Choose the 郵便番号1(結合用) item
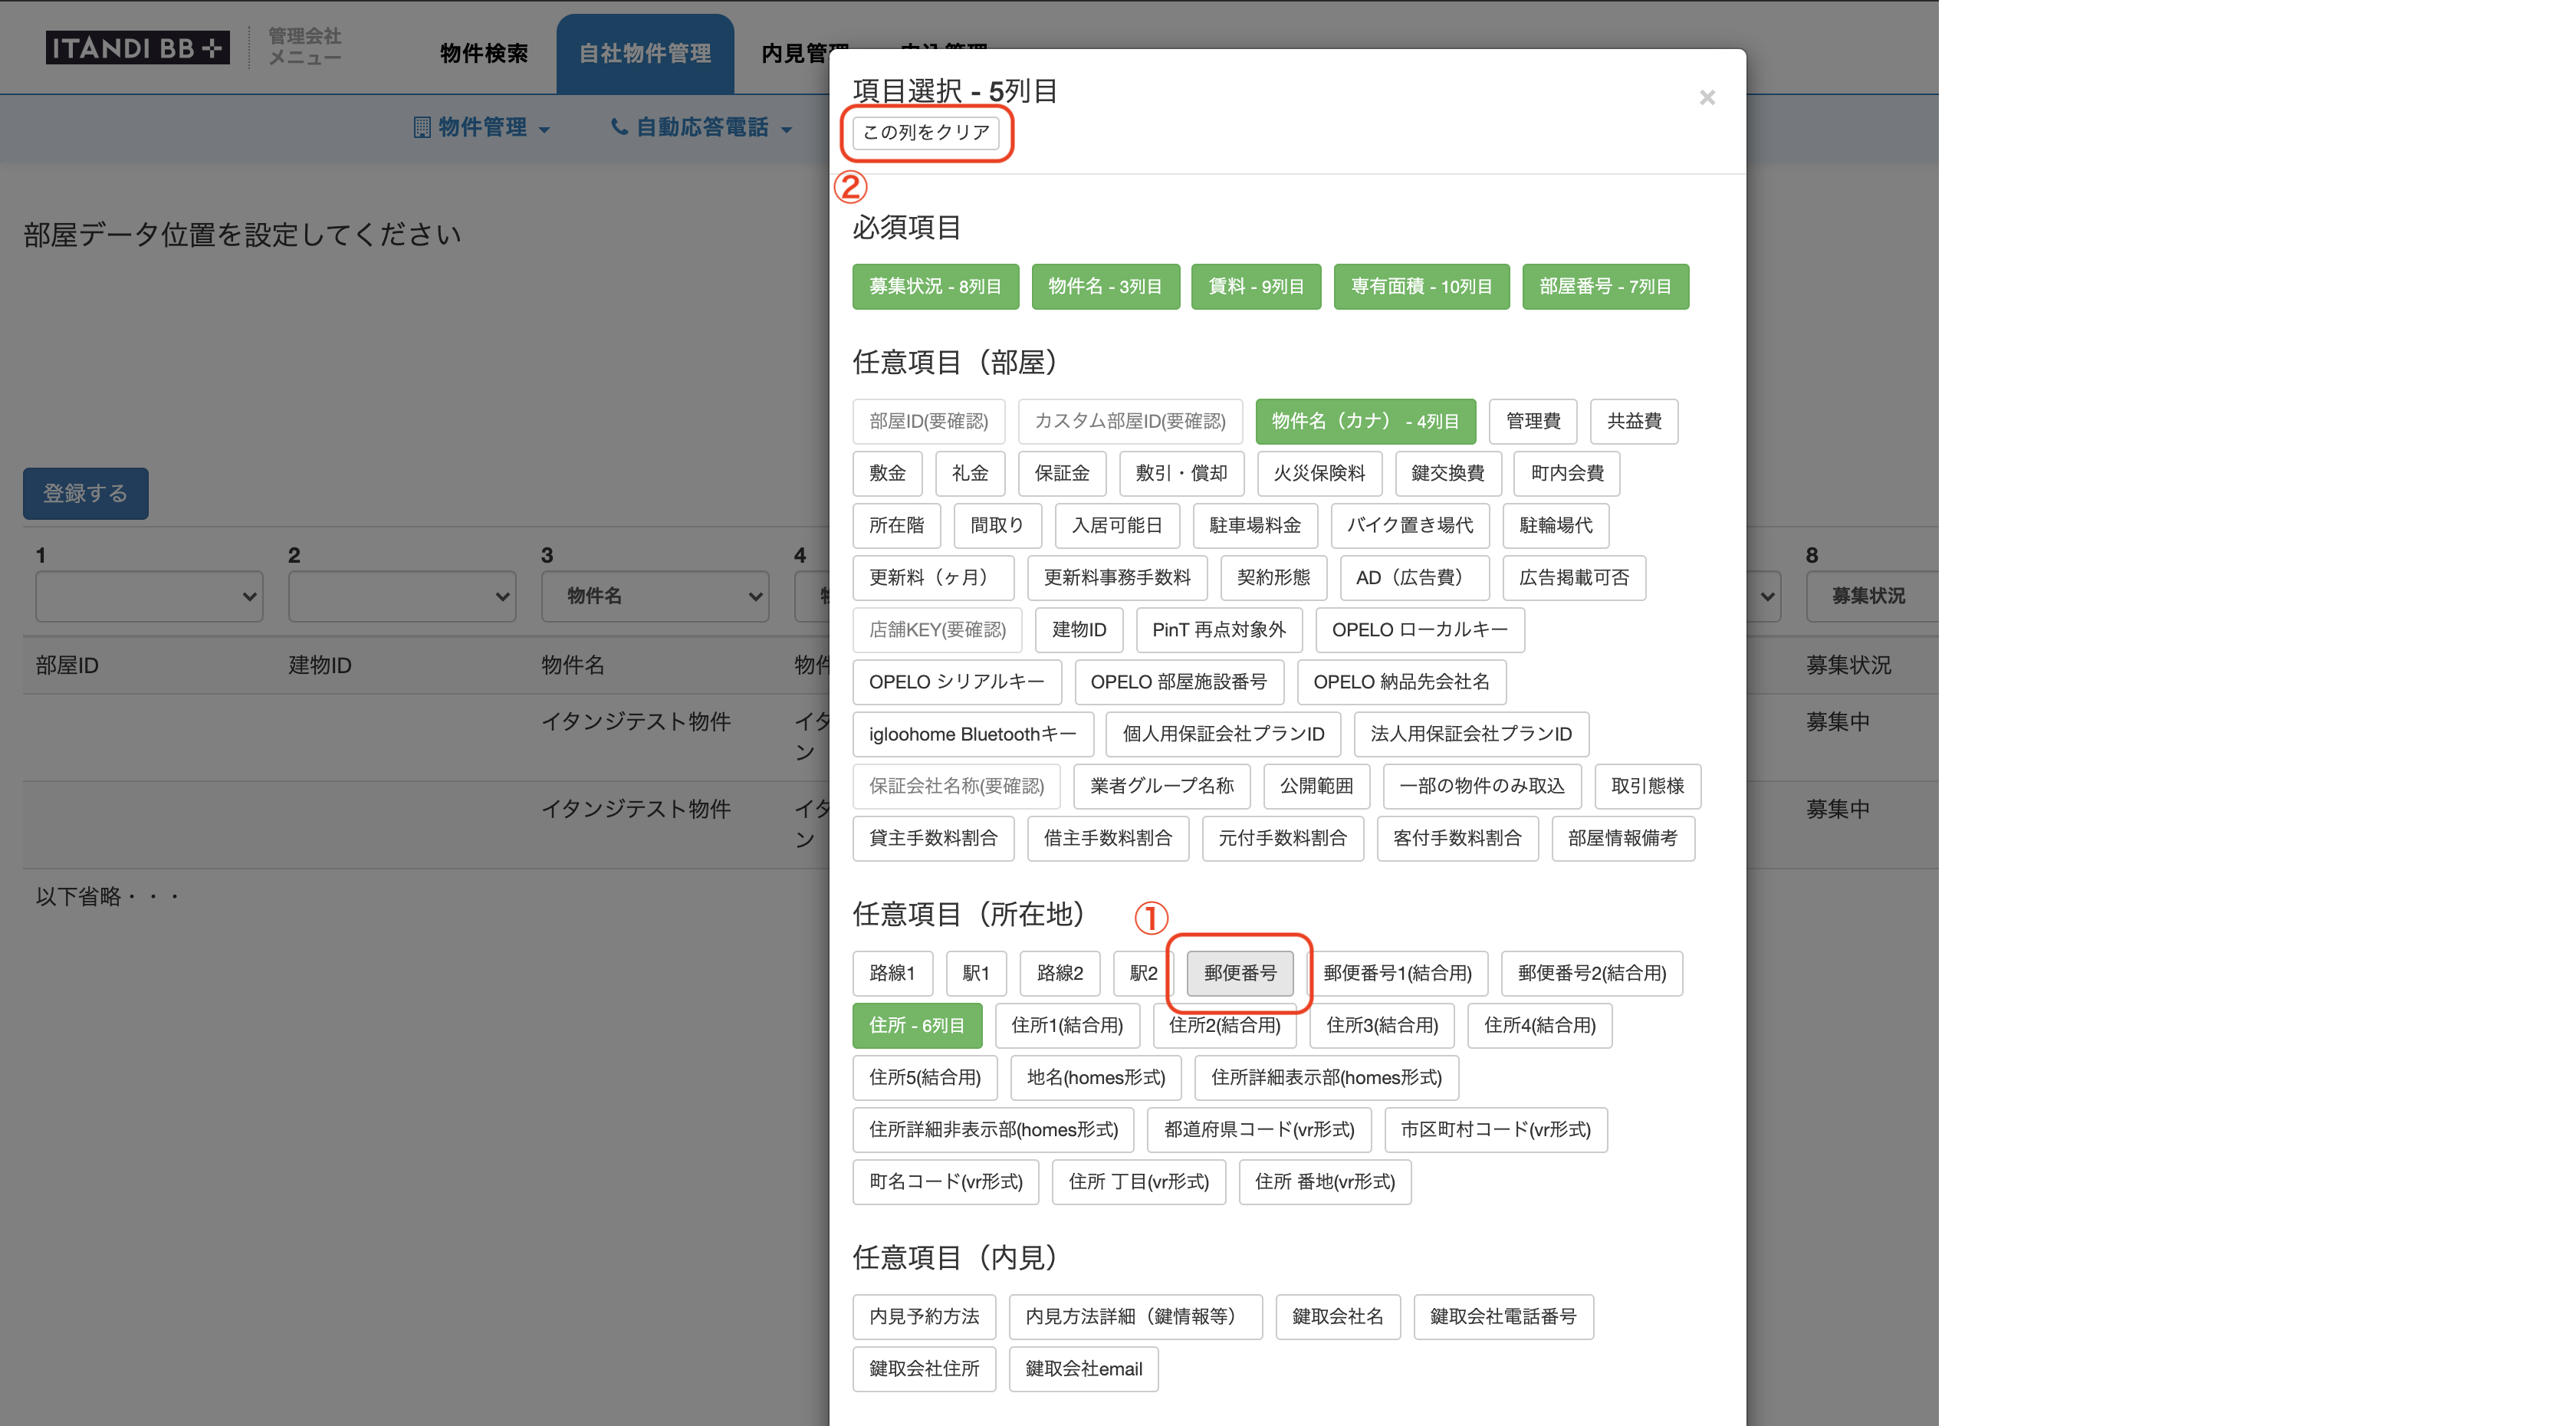This screenshot has width=2576, height=1426. pyautogui.click(x=1397, y=973)
